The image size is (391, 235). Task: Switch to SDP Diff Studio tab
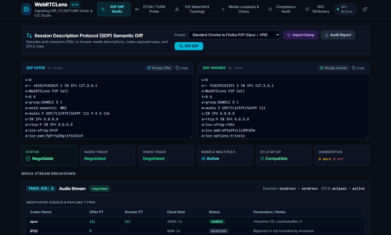tap(114, 9)
